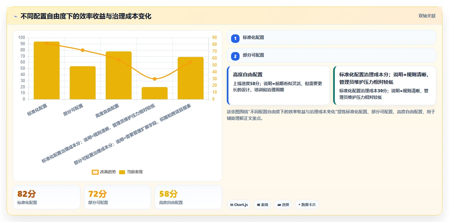
Task: Click the bar for 高度自由配置
Action: [118, 75]
